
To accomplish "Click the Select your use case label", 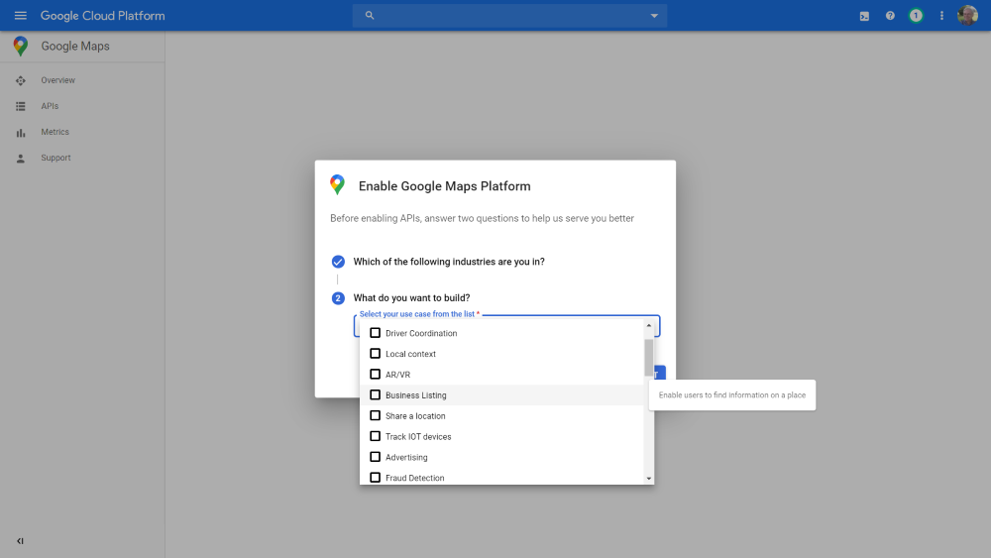I will click(417, 314).
